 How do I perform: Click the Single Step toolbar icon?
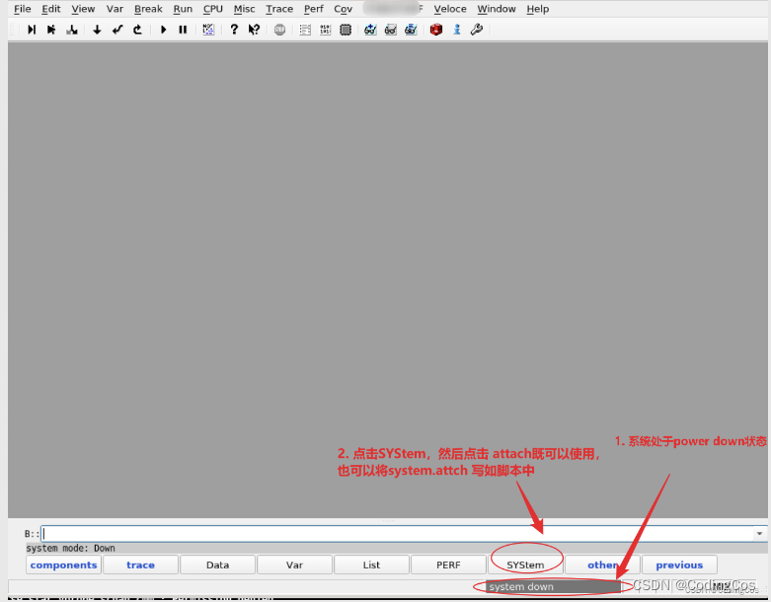point(32,30)
